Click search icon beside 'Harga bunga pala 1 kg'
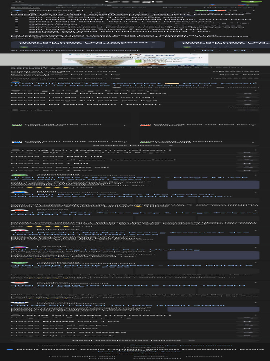 tap(247, 322)
